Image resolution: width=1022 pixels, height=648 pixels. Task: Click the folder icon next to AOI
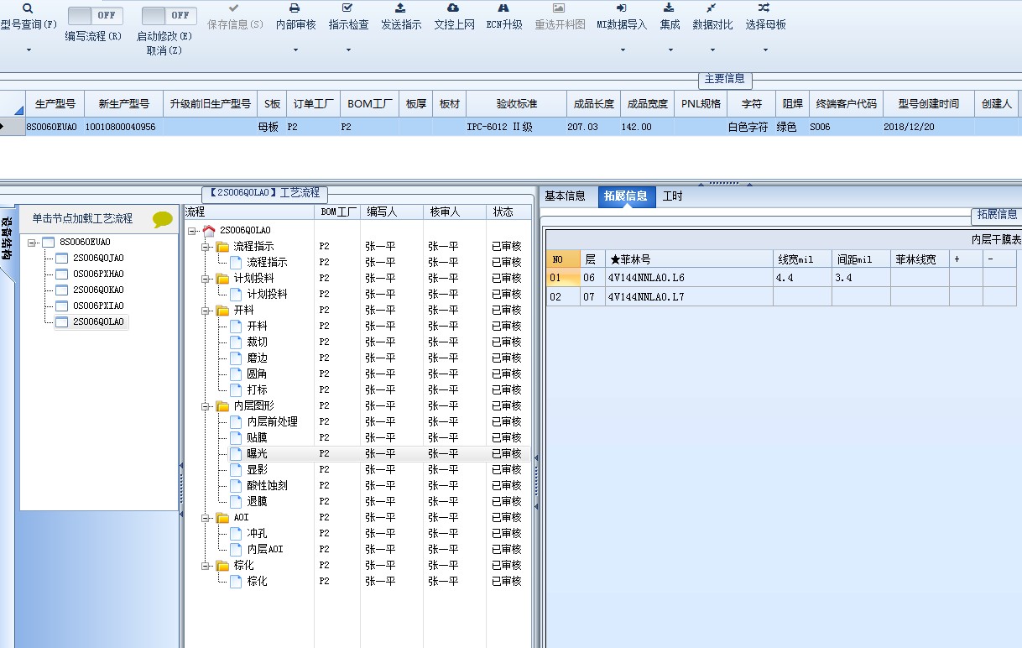[x=222, y=517]
